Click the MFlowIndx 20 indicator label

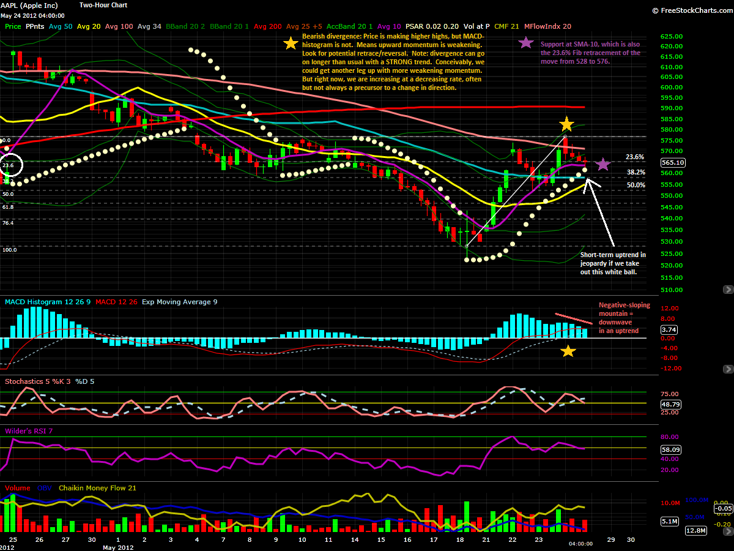tap(549, 26)
